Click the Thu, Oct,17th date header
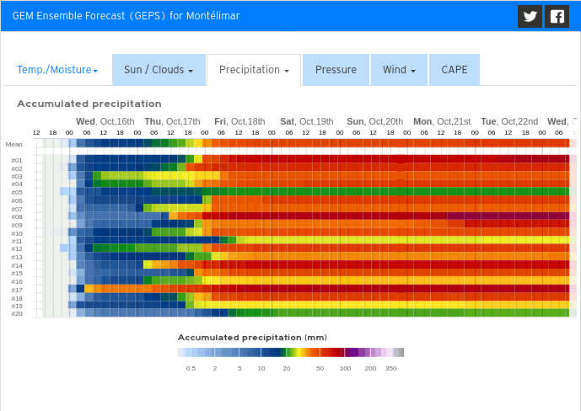 (172, 122)
